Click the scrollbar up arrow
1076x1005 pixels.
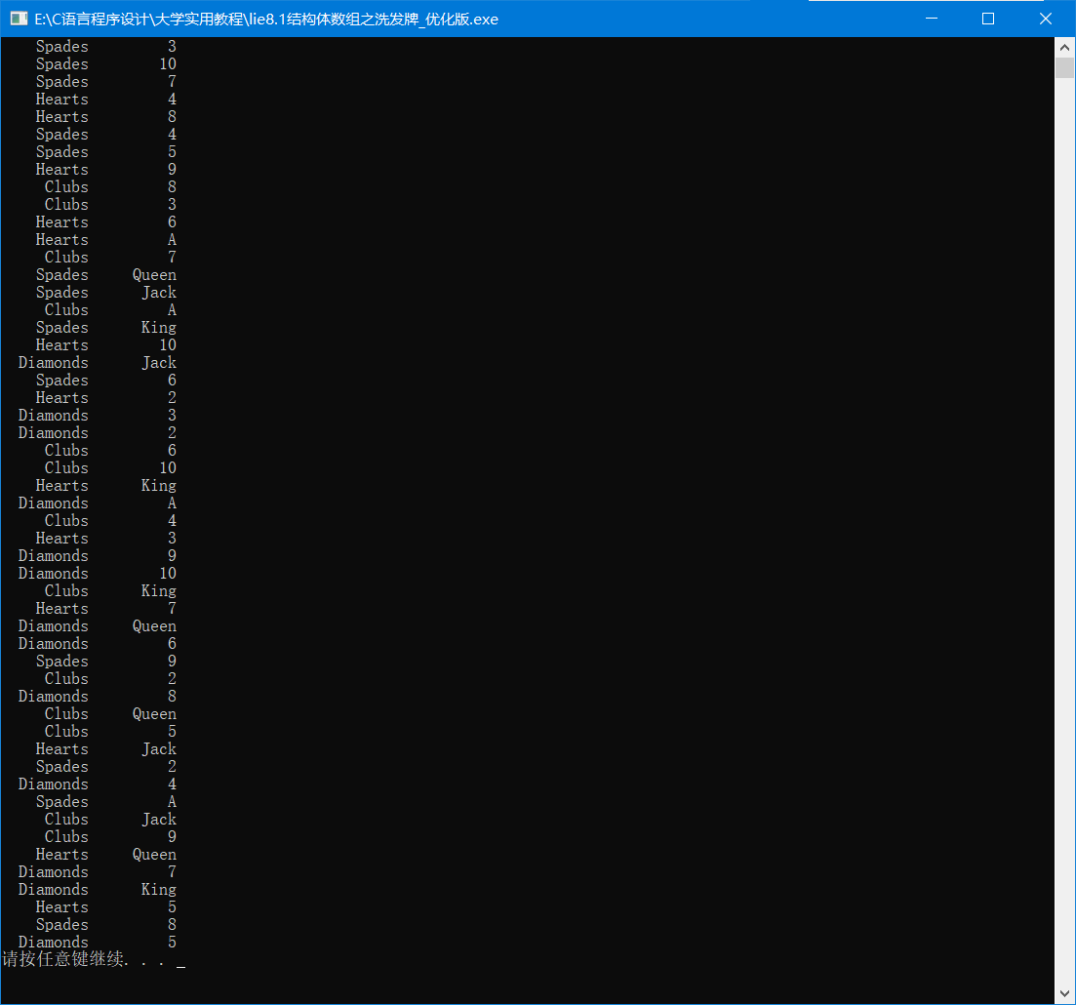(1064, 48)
